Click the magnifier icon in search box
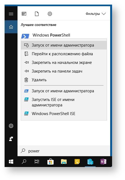 point(23,151)
